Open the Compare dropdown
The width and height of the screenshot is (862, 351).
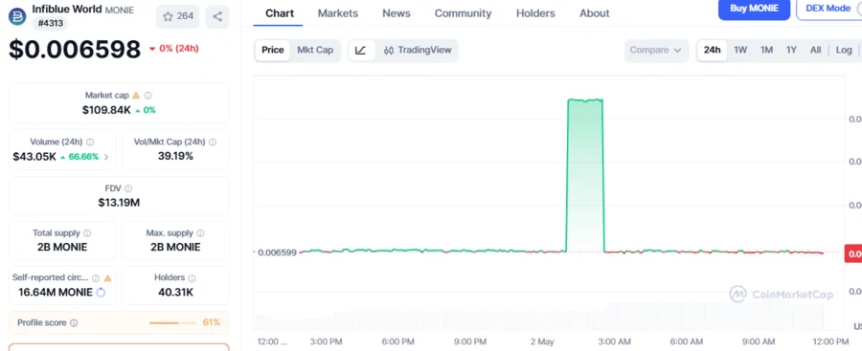pos(656,51)
